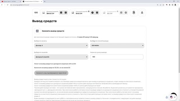
Task: Click the withdrawal section download icon
Action: (x=37, y=31)
